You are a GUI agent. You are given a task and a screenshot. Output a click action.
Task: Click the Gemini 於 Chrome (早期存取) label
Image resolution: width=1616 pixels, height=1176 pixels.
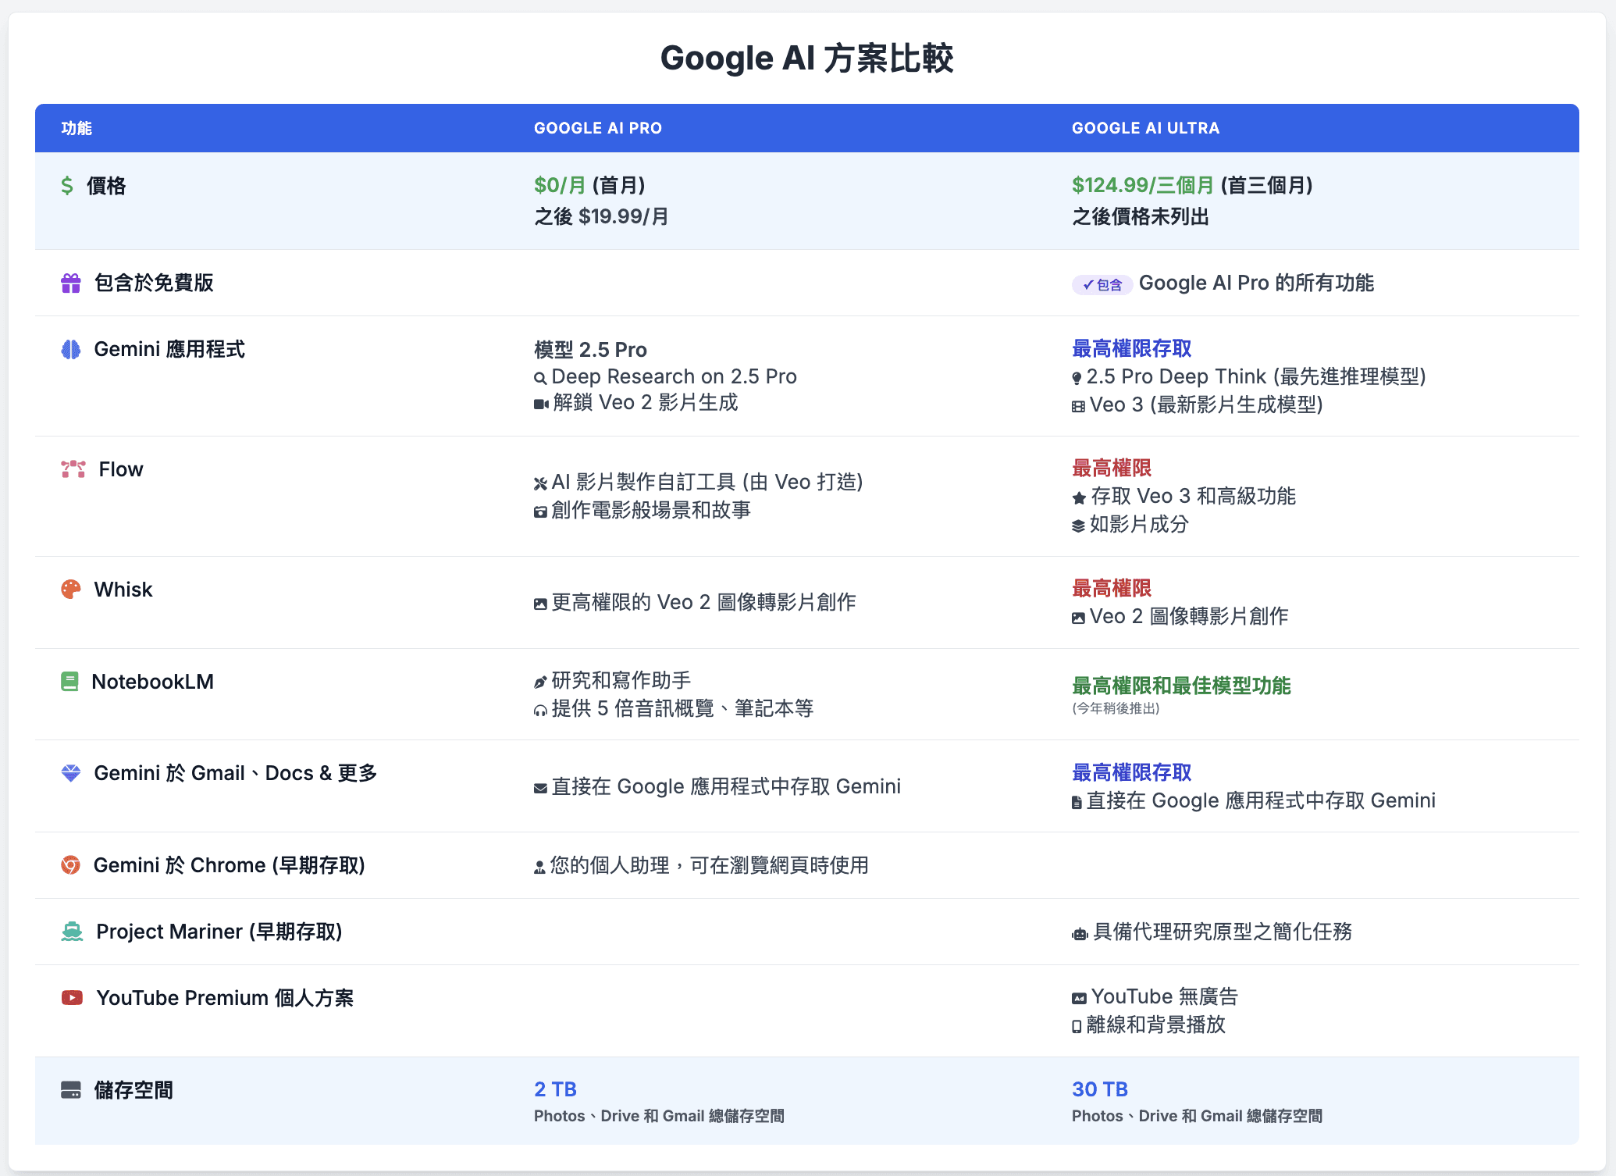pyautogui.click(x=230, y=865)
